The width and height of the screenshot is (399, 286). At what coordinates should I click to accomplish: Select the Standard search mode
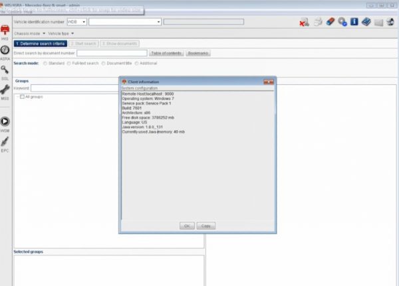point(45,63)
